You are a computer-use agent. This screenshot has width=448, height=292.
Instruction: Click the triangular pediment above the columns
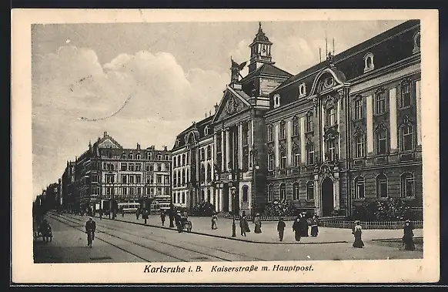click(x=232, y=104)
